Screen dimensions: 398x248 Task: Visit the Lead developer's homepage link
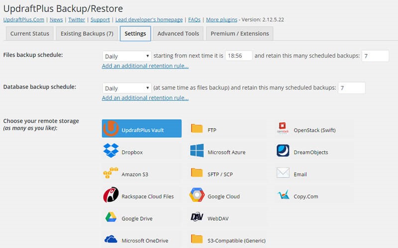[149, 20]
